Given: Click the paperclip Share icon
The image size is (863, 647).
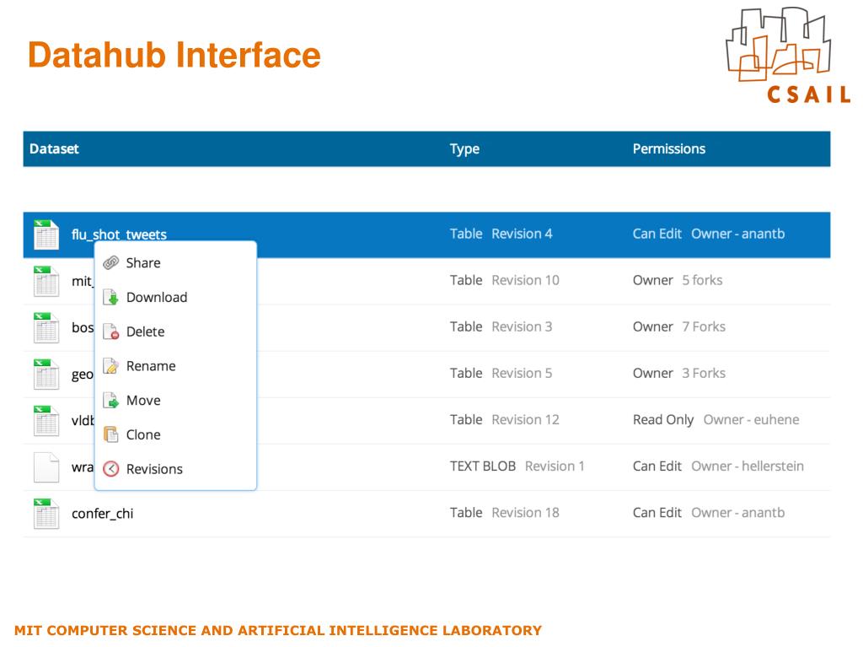Looking at the screenshot, I should coord(111,263).
